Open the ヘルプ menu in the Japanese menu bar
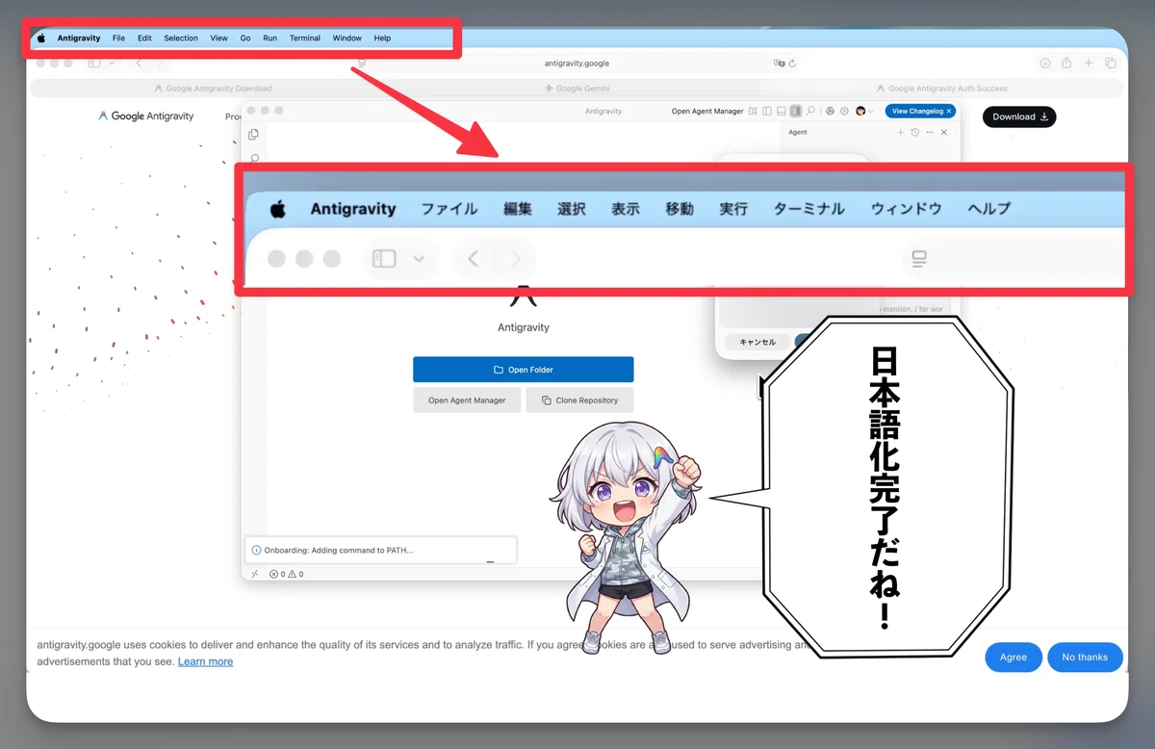The width and height of the screenshot is (1155, 749). 989,209
